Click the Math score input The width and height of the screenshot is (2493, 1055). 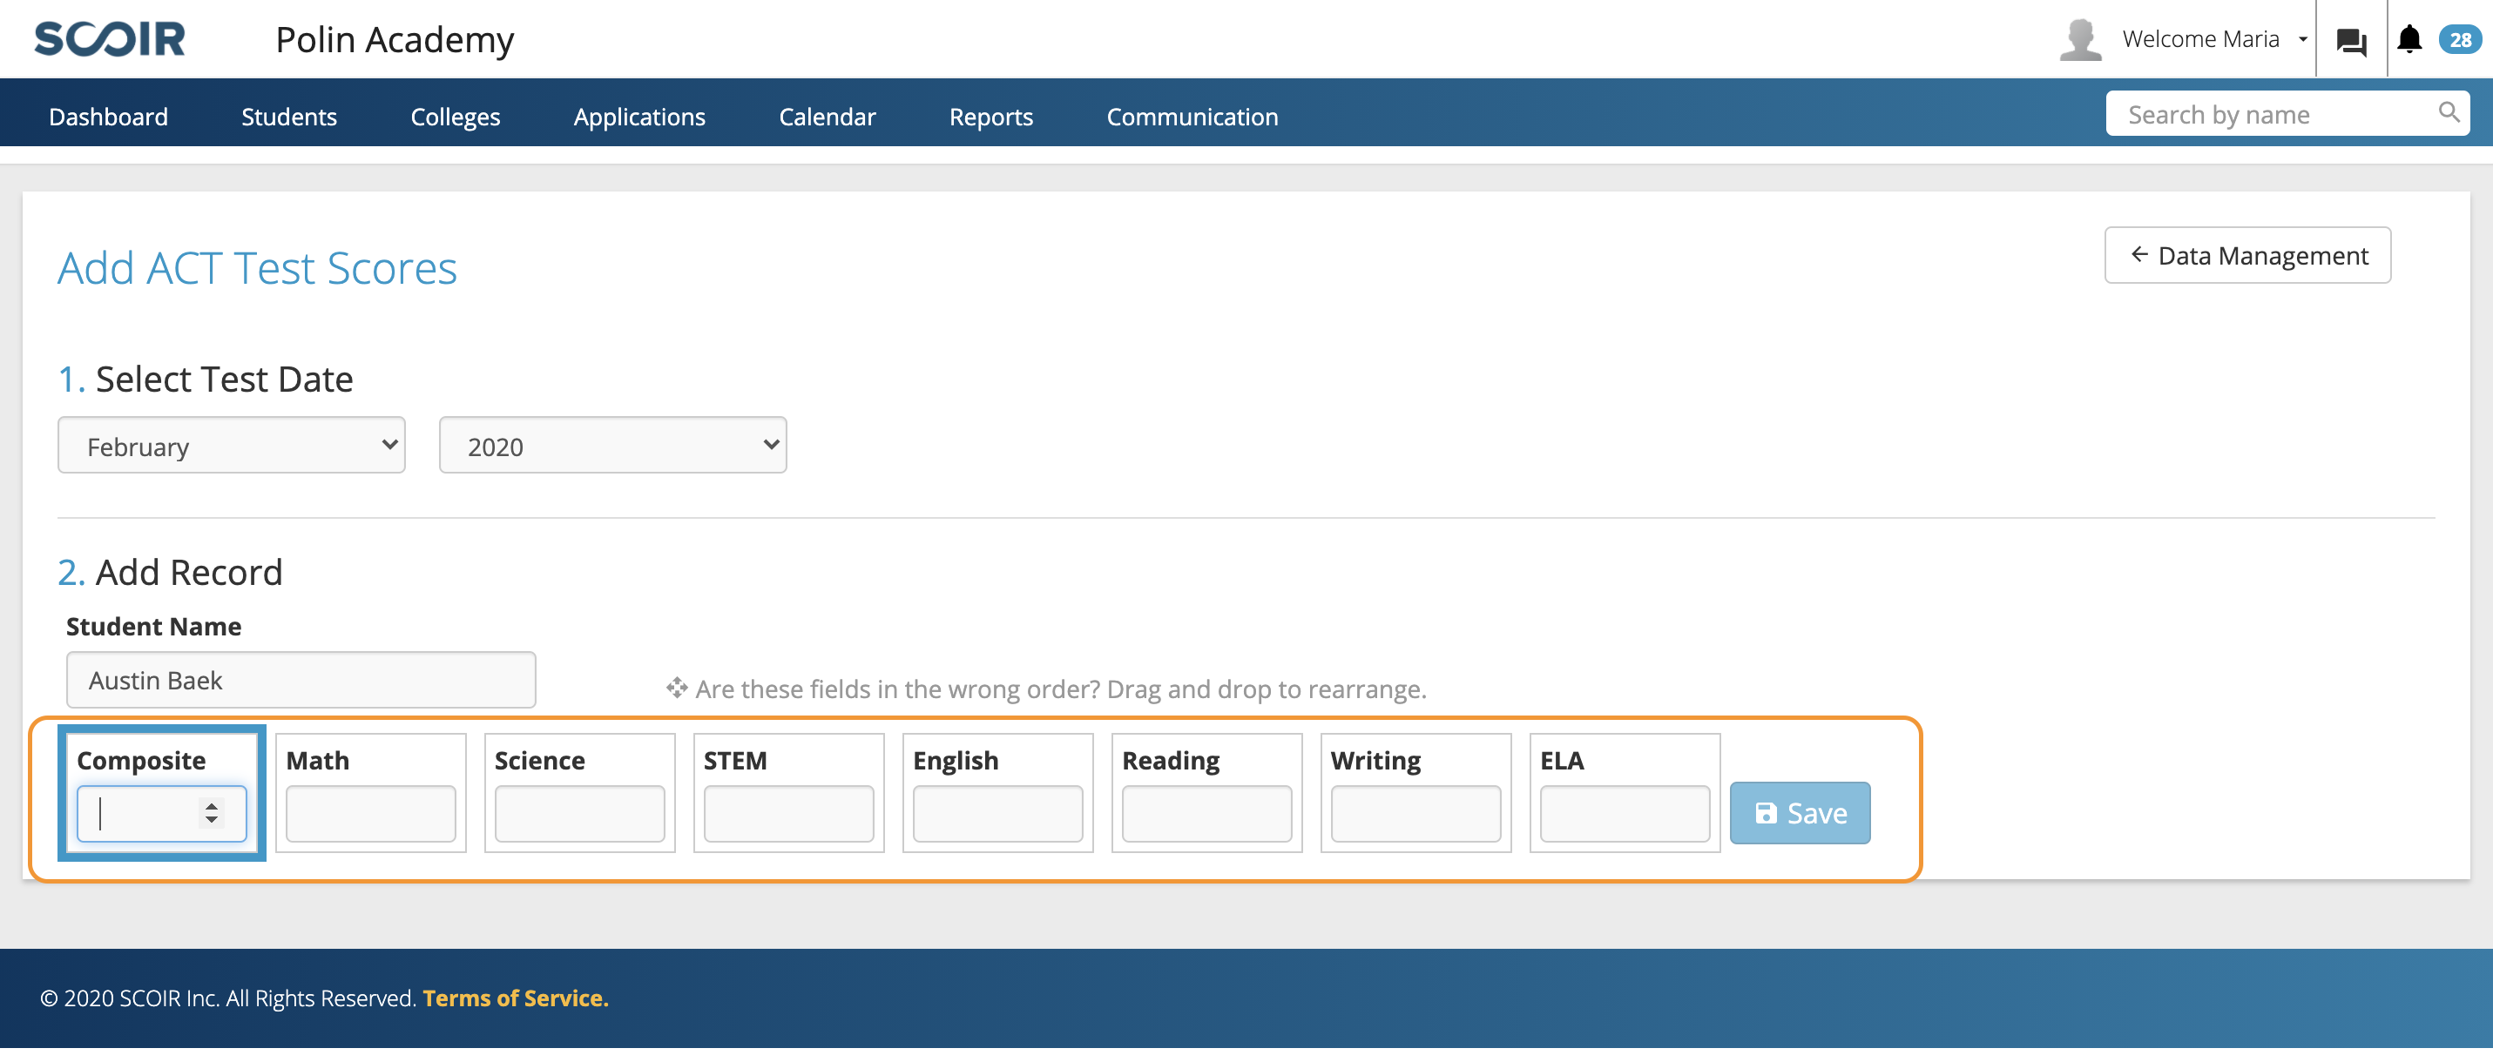point(369,814)
